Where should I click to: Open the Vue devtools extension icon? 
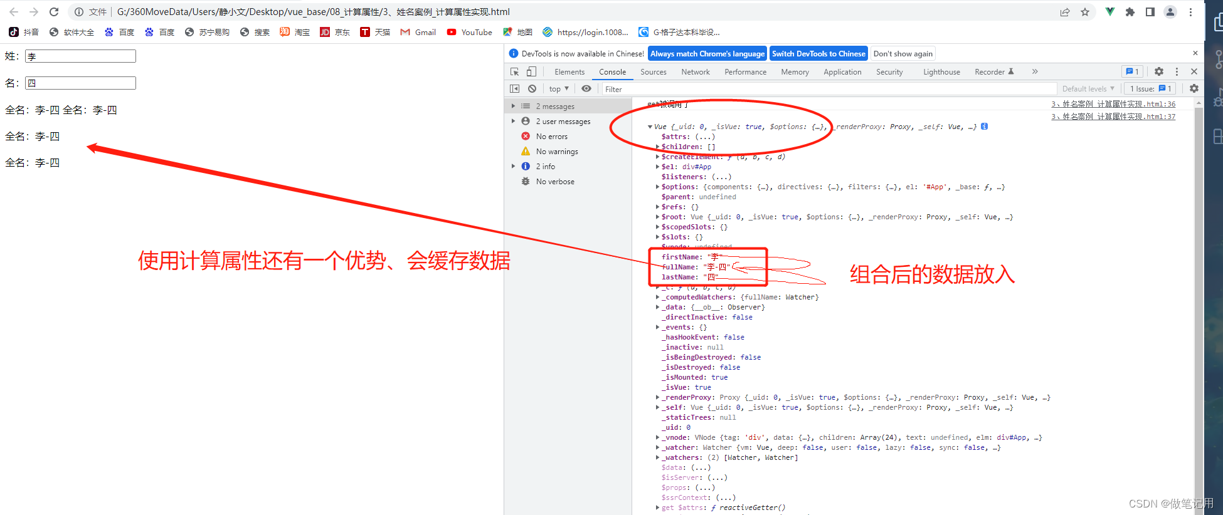click(1110, 12)
